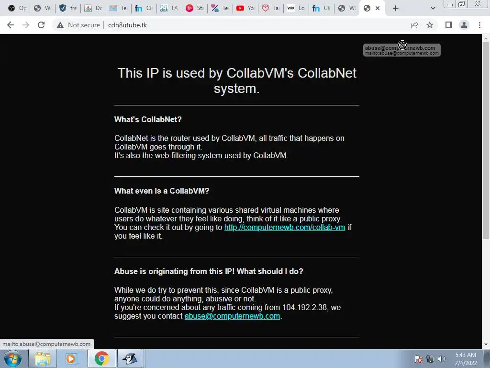Click the abuse@computernewb.com email link
Screen dimensions: 490x368
(232, 316)
